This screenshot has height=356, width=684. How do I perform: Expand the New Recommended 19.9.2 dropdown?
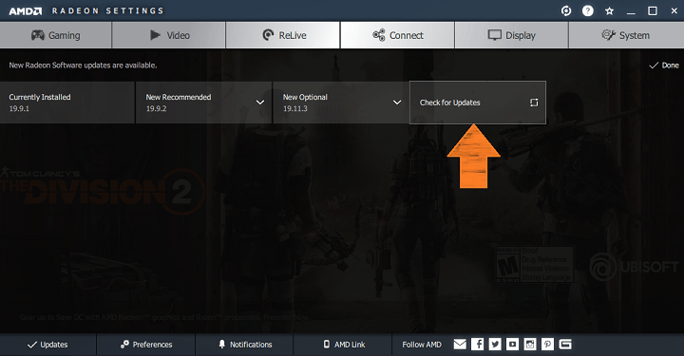(x=260, y=103)
